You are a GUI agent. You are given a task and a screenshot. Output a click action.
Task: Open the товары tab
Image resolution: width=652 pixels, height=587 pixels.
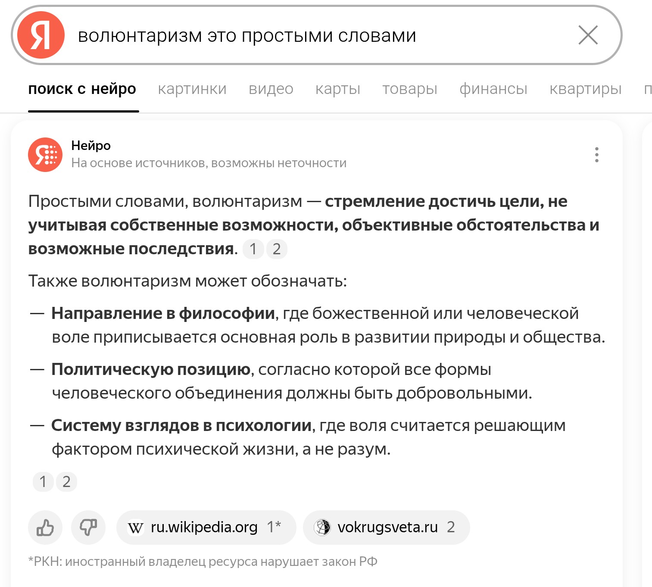pyautogui.click(x=409, y=89)
